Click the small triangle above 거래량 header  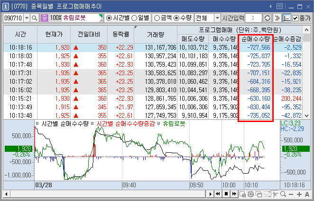point(136,27)
